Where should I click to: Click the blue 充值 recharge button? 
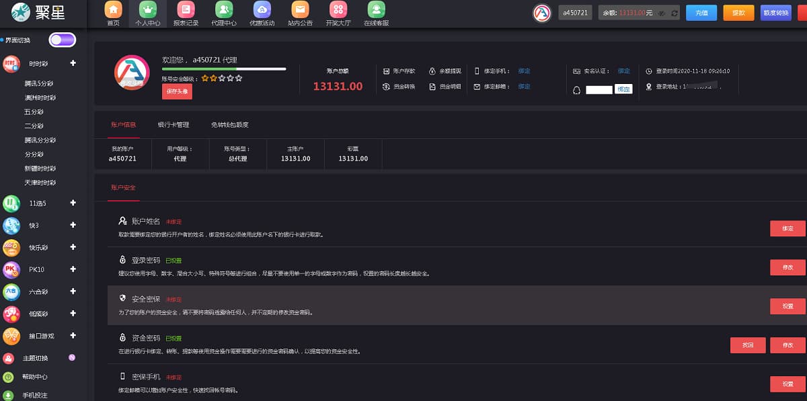[701, 13]
